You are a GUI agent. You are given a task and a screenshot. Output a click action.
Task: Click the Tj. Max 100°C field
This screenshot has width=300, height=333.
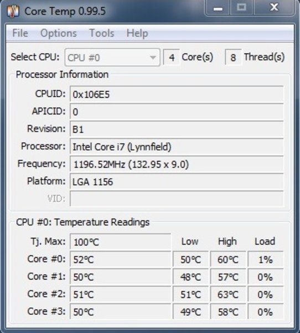tap(120, 241)
